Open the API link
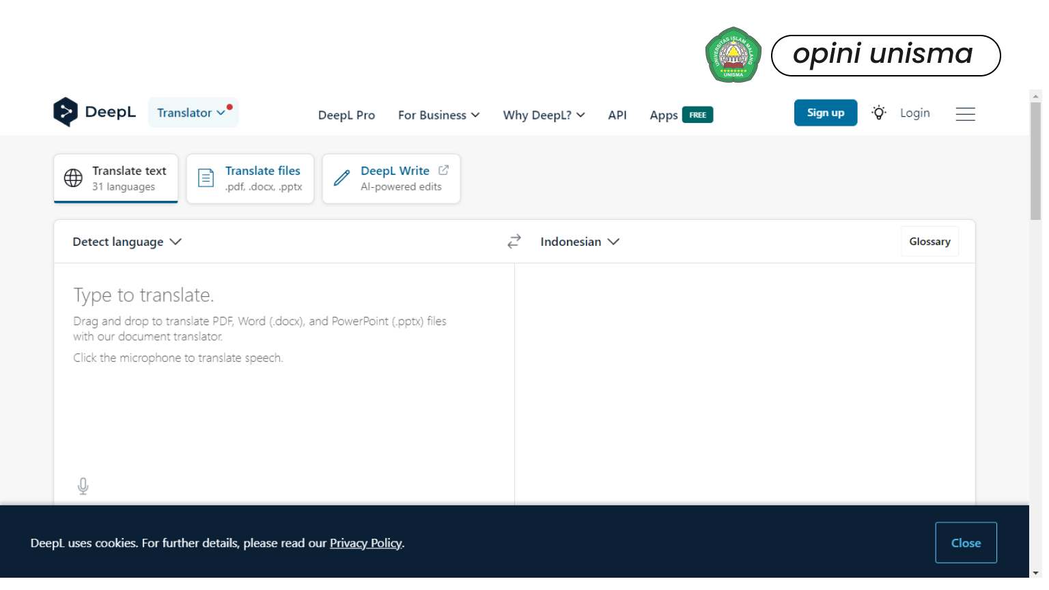 617,115
